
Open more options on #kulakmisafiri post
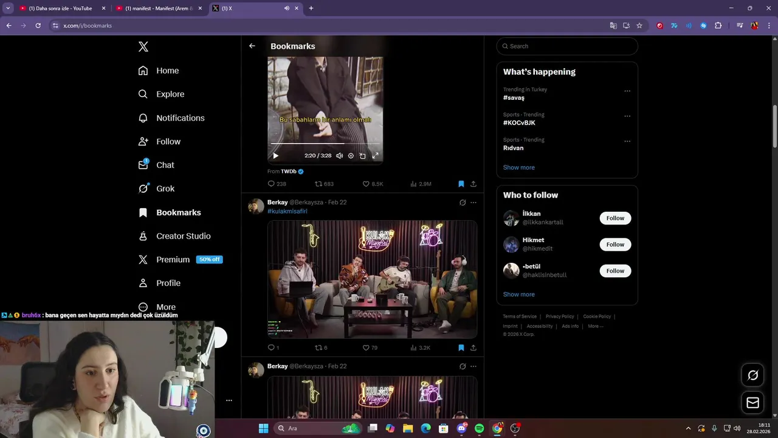coord(473,203)
